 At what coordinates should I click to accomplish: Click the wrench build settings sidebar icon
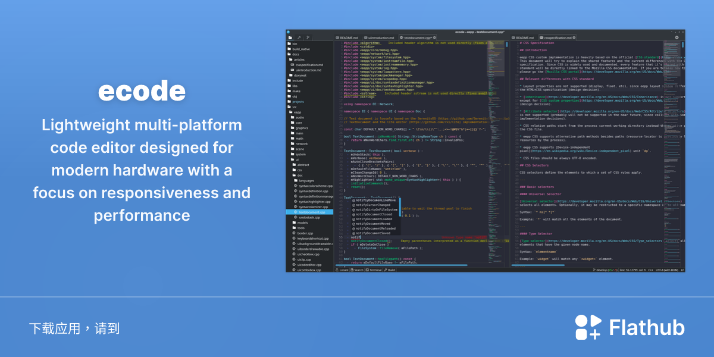tap(299, 37)
